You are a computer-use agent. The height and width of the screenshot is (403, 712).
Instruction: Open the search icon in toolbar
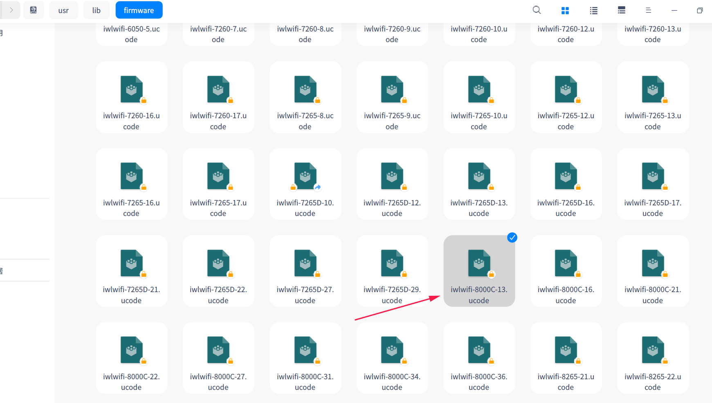click(537, 10)
